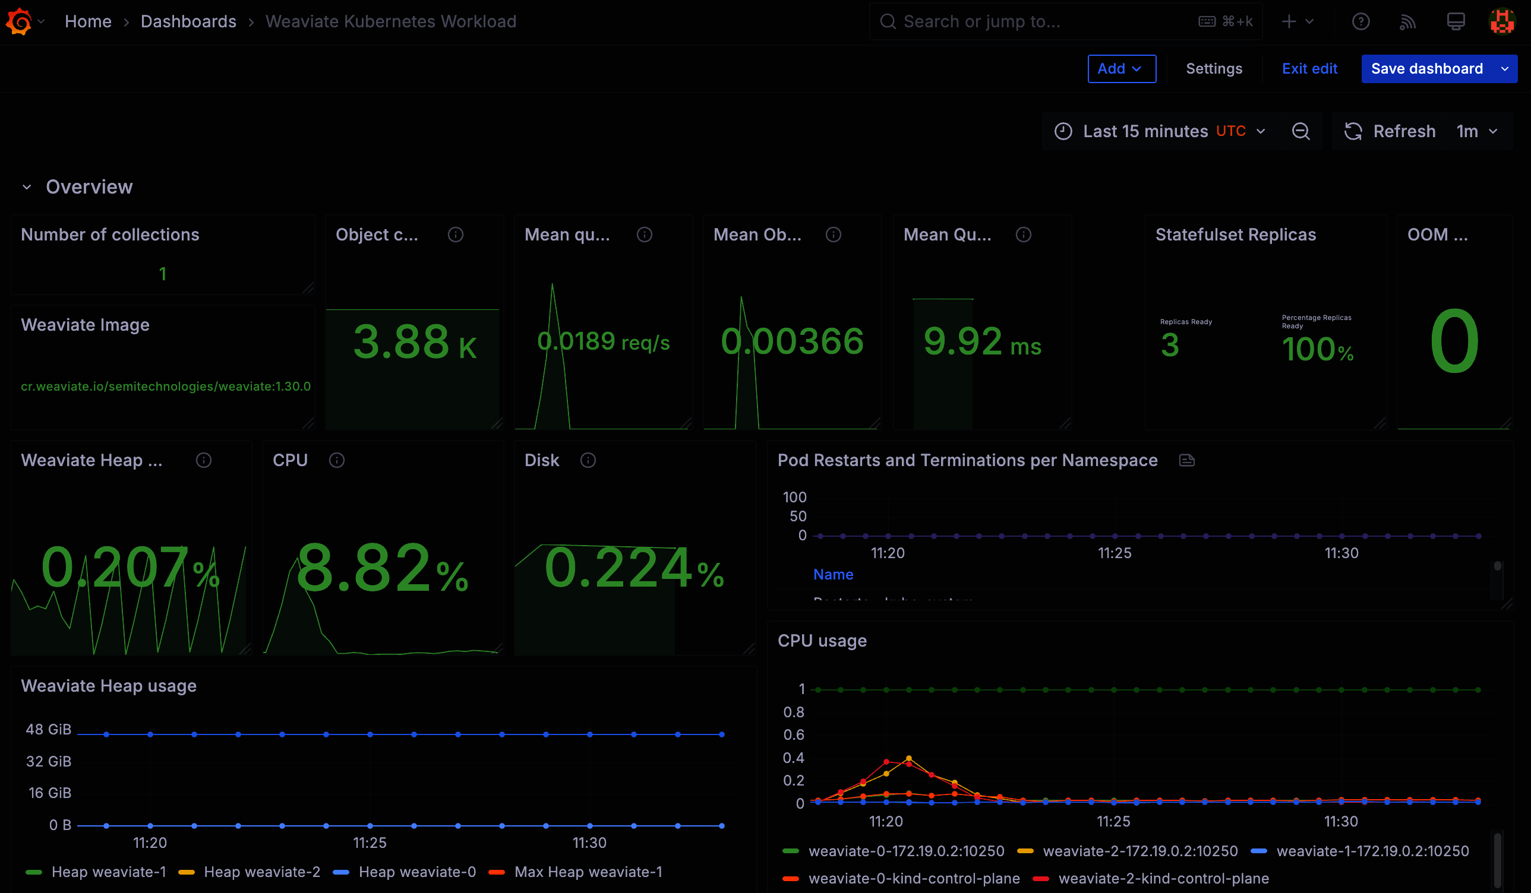Toggle Heap weaviate-1 series in legend
Screen dimensions: 1531x893
click(x=108, y=872)
